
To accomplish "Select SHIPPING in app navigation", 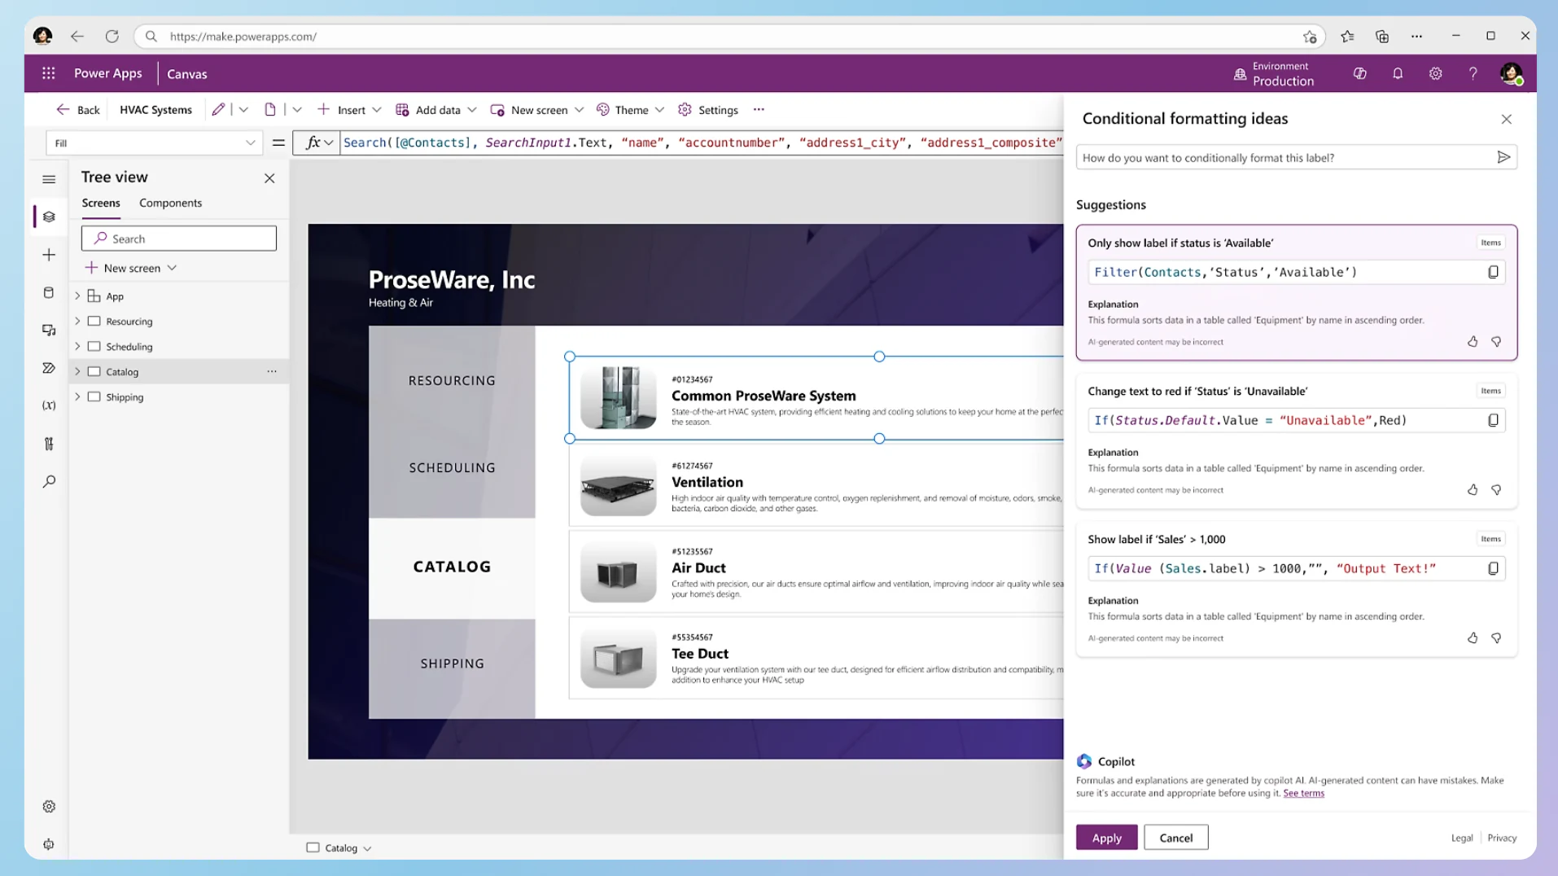I will click(x=452, y=664).
